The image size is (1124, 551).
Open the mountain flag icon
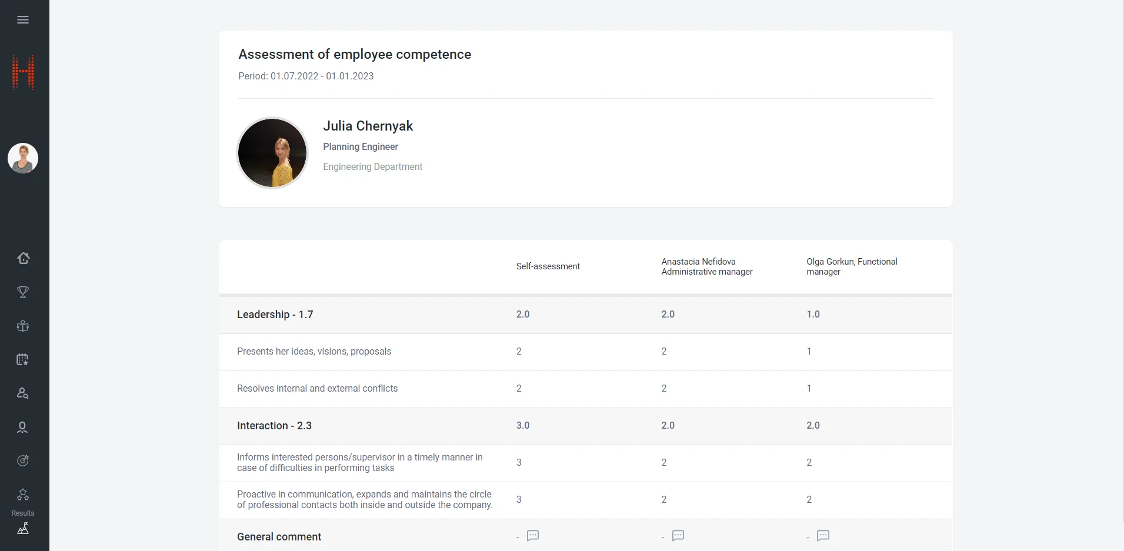23,529
